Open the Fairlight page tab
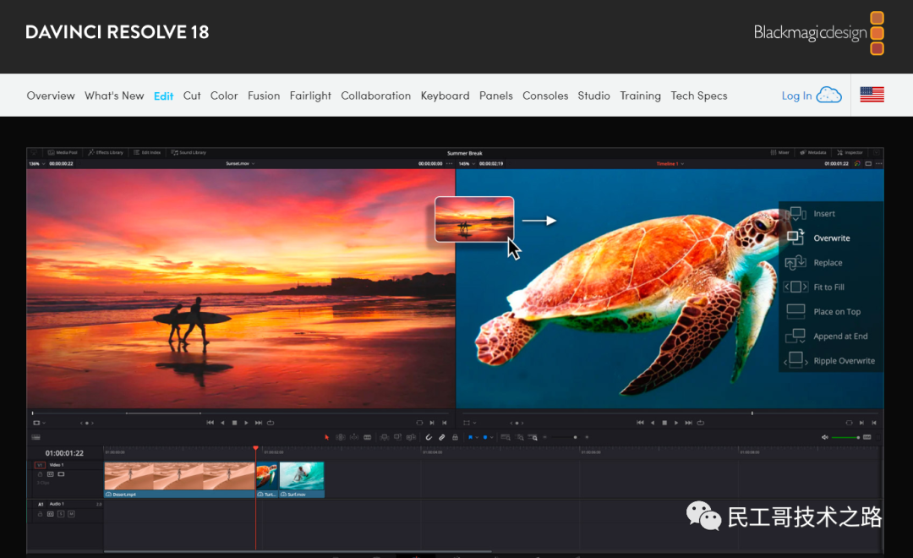913x558 pixels. coord(310,96)
